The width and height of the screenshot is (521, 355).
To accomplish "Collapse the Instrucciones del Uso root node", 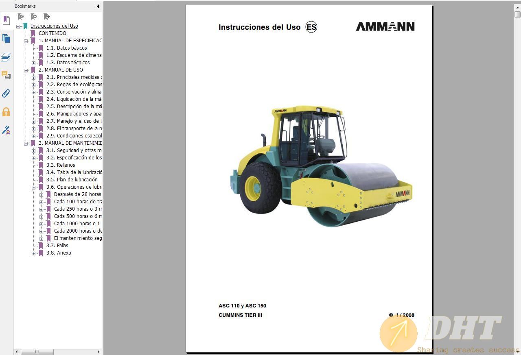I will [x=18, y=26].
